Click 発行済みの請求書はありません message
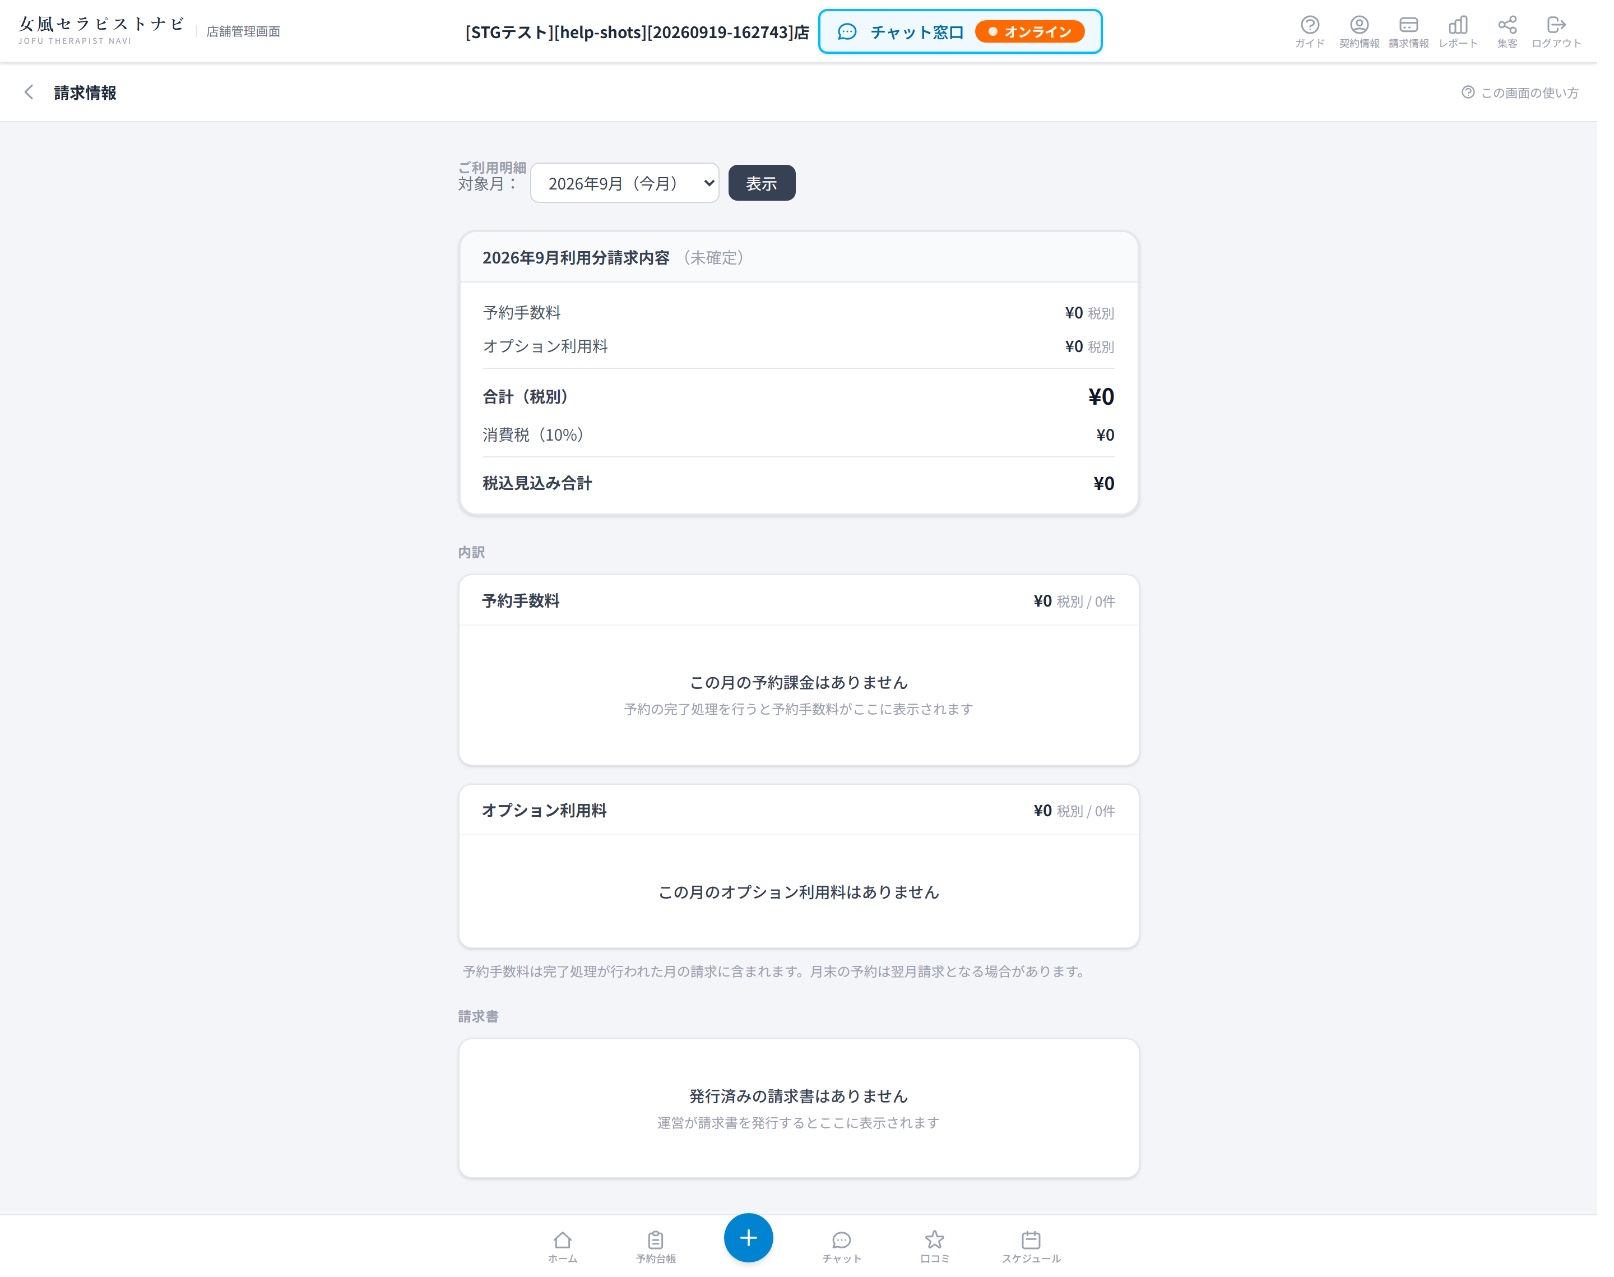 coord(798,1096)
